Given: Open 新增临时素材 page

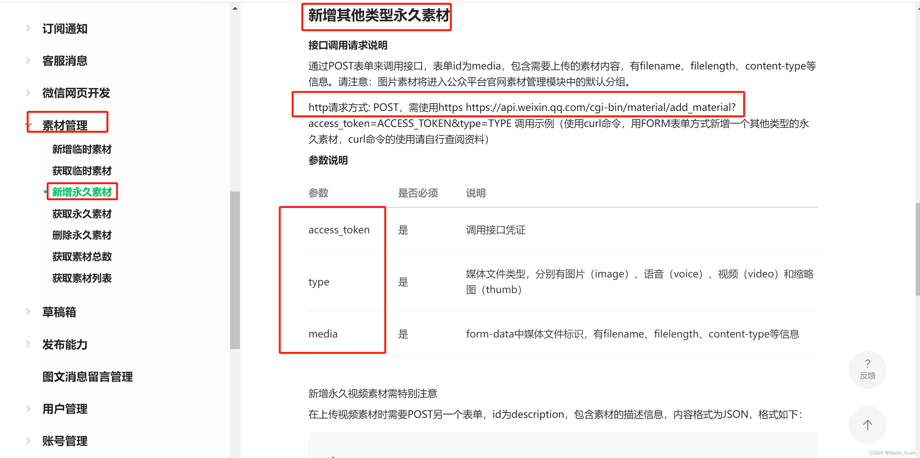Looking at the screenshot, I should point(82,149).
